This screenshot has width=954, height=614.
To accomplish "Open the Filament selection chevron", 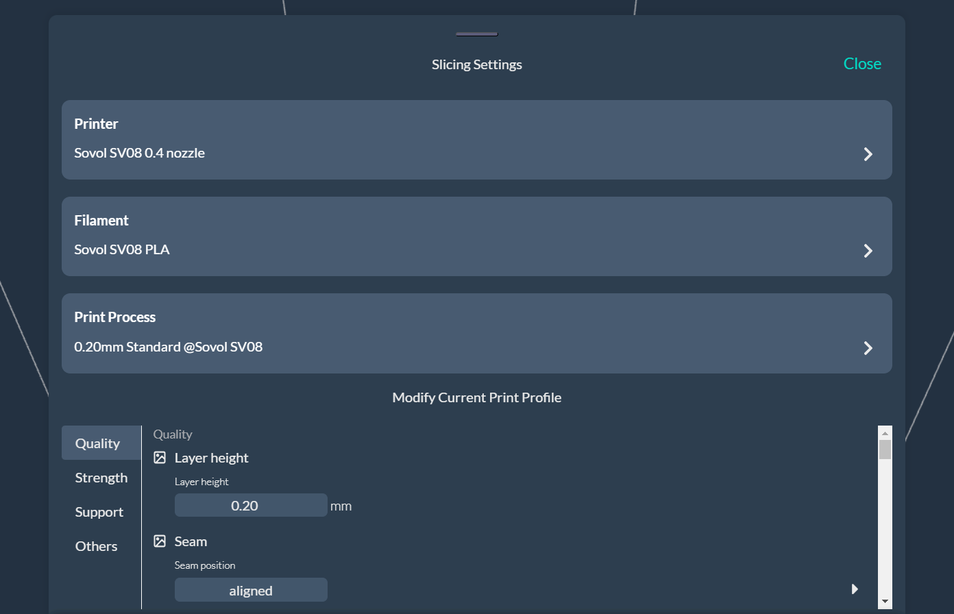I will [868, 251].
